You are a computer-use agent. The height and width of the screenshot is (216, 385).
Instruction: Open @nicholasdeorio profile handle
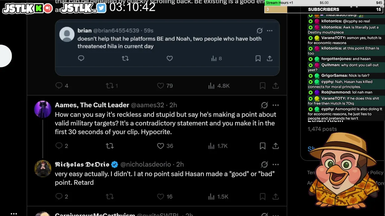pos(146,164)
